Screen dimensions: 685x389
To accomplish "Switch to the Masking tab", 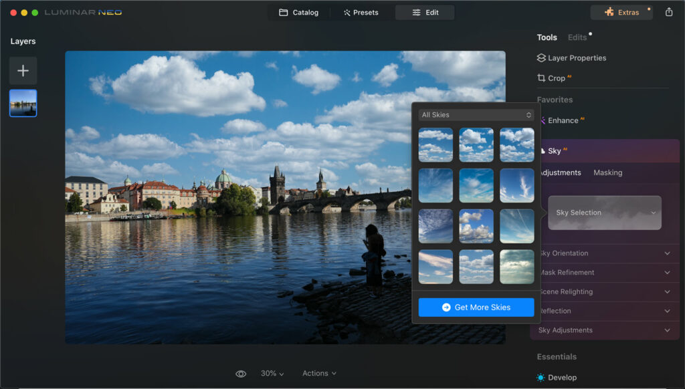I will pos(607,172).
